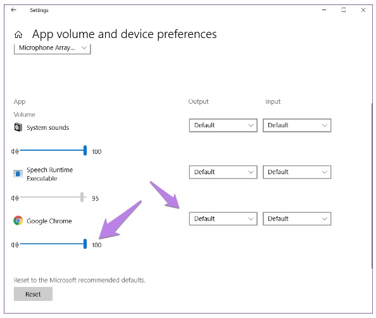376x318 pixels.
Task: Click the Google Chrome volume slider
Action: pos(53,244)
